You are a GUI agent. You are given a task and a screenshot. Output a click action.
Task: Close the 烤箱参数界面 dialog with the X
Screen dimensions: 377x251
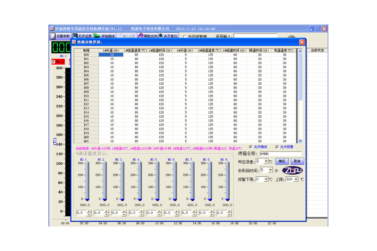(x=302, y=42)
